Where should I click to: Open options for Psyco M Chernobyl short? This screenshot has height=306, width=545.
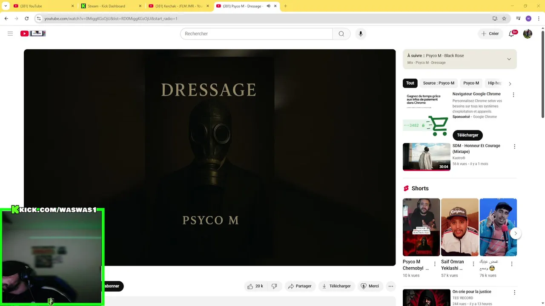[435, 264]
